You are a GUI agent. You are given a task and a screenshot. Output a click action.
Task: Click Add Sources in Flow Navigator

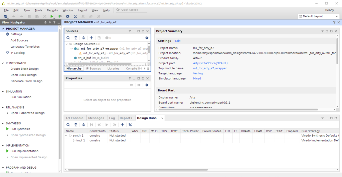[x=19, y=40]
